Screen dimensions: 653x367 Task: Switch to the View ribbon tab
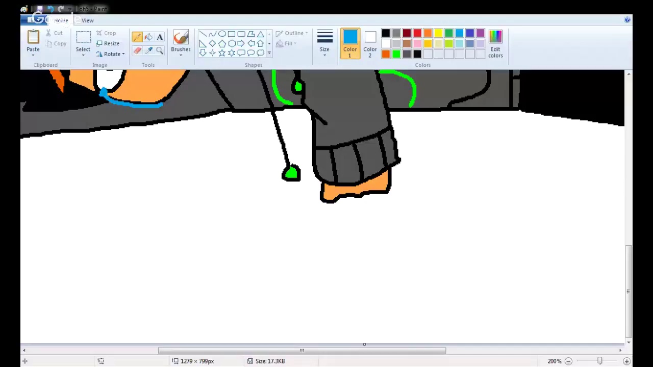[x=87, y=20]
